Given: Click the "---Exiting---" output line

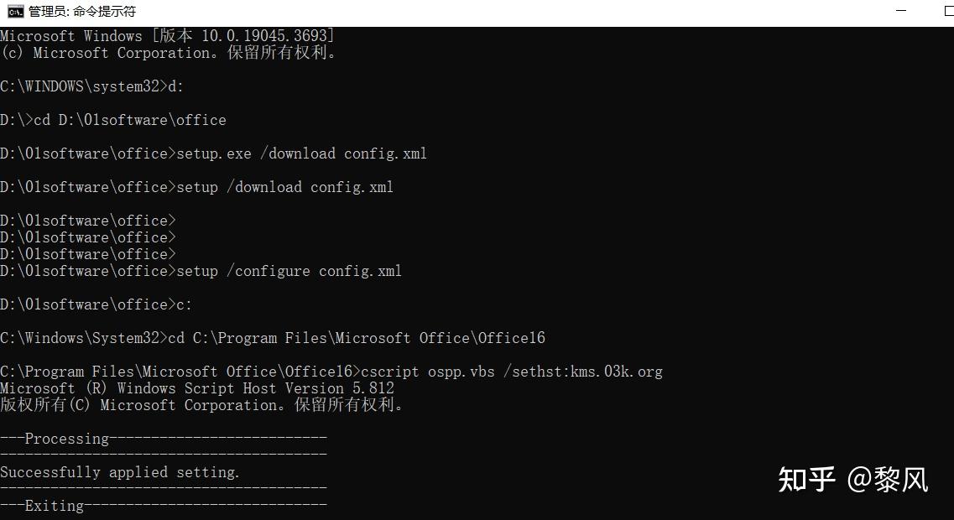Looking at the screenshot, I should click(x=163, y=506).
